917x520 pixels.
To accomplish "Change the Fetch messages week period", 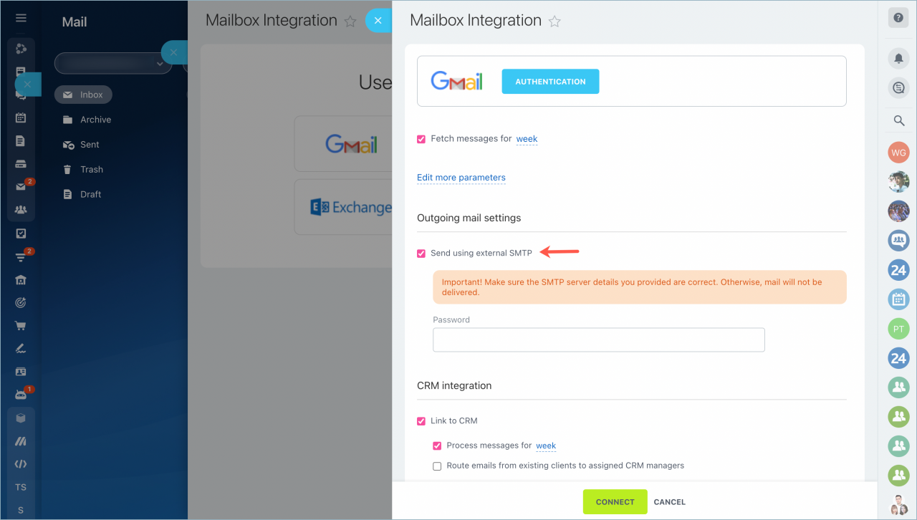I will click(527, 139).
